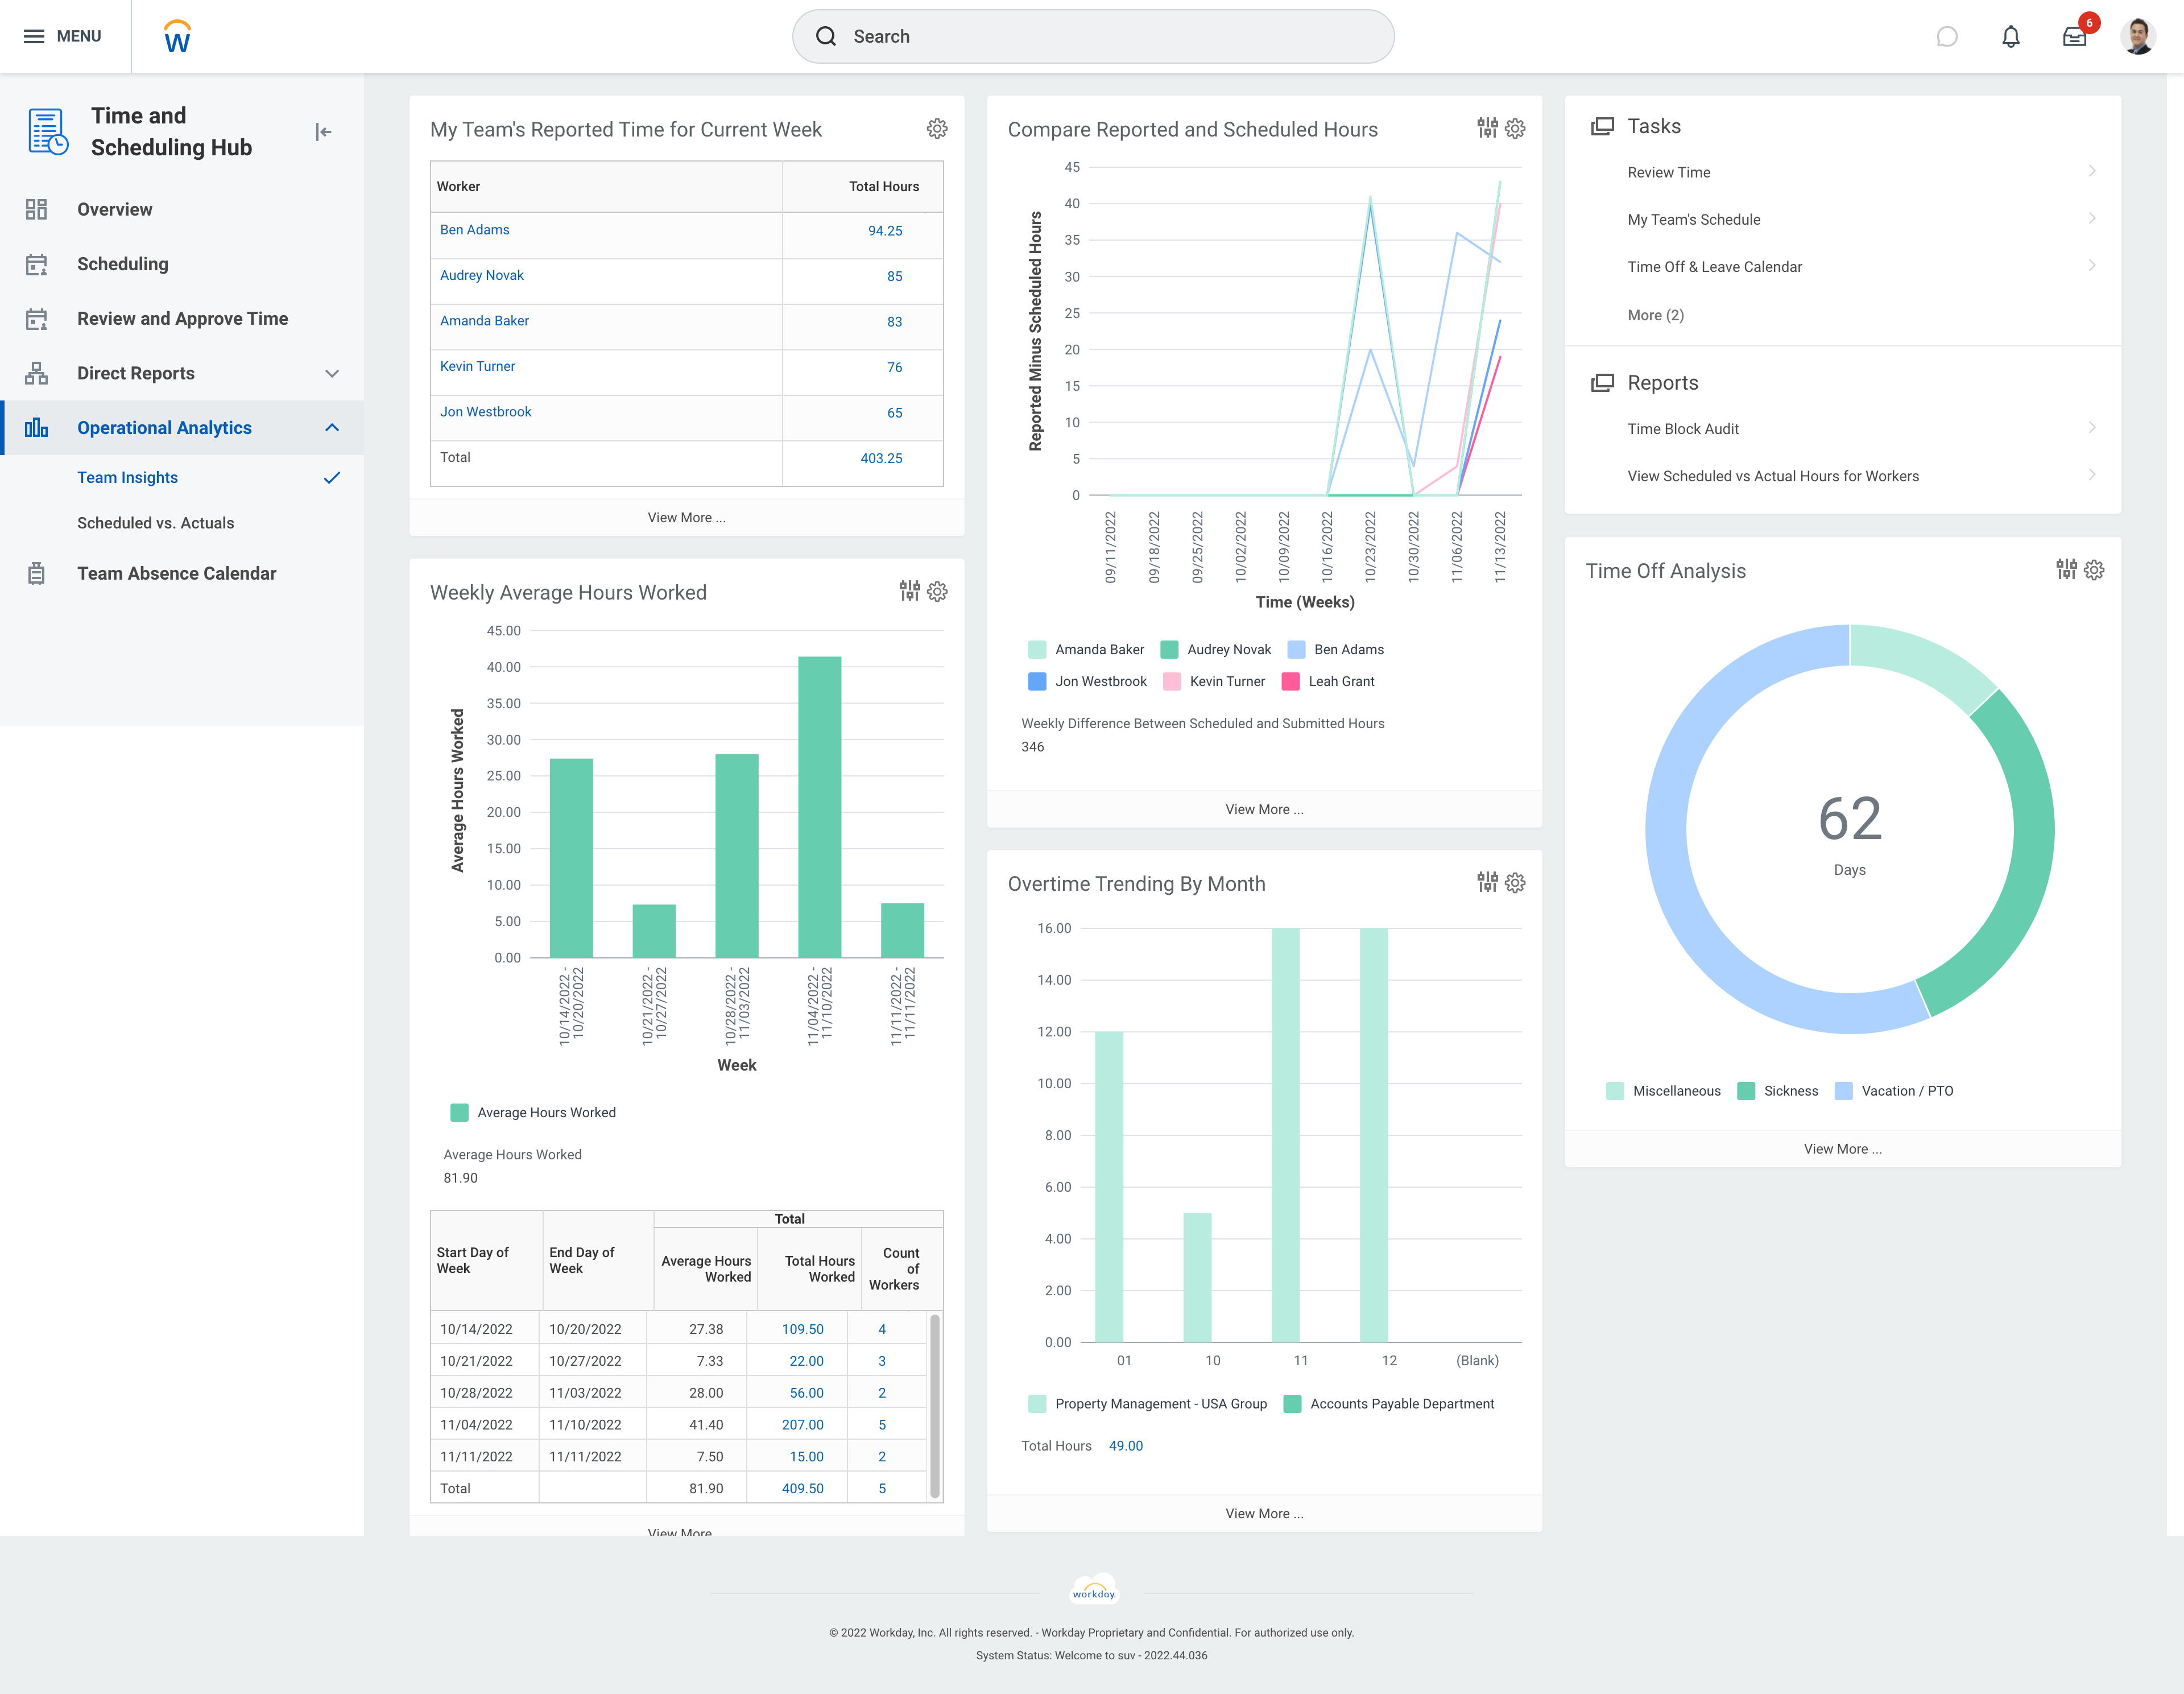
Task: Switch to Scheduled vs. Actuals view
Action: pyautogui.click(x=155, y=522)
